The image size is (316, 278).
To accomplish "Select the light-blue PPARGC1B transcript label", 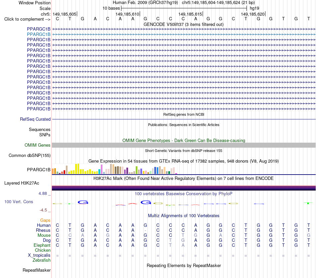I will coord(39,35).
